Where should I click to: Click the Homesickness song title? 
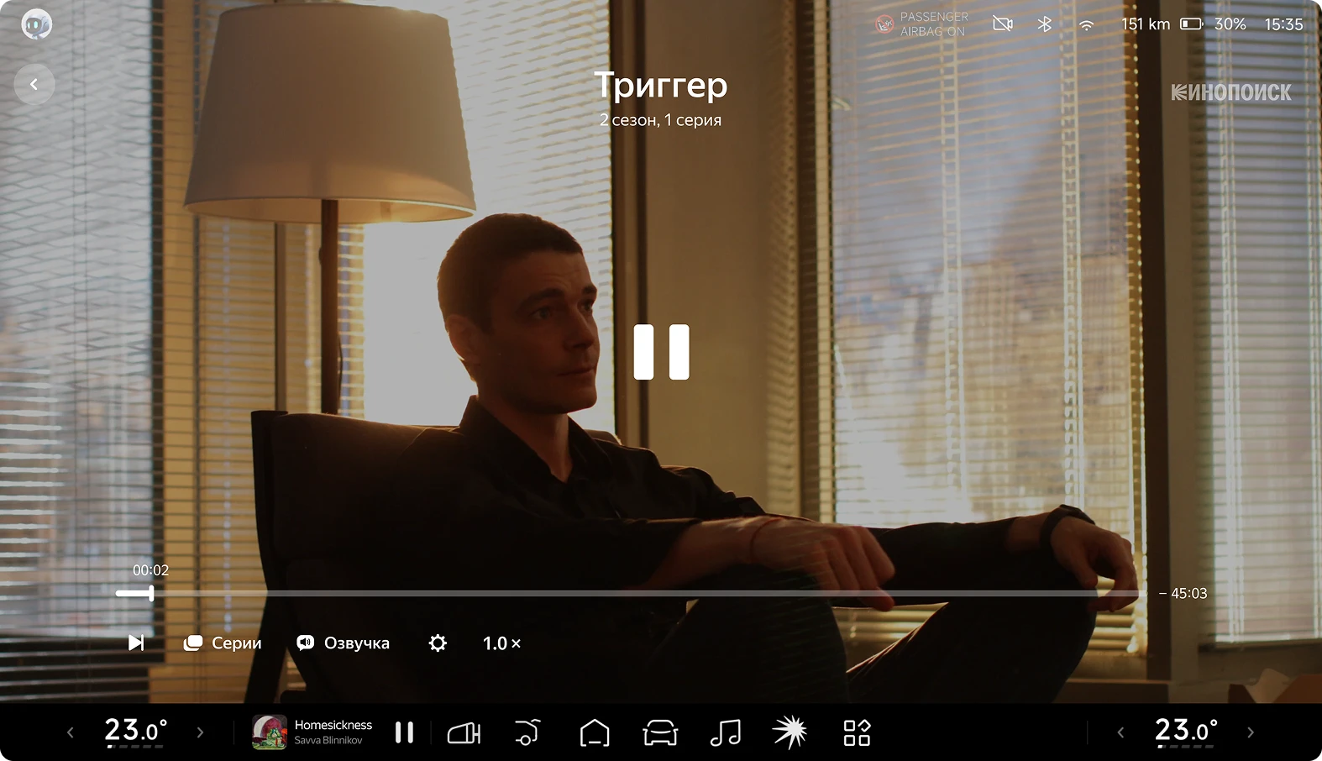click(x=333, y=725)
